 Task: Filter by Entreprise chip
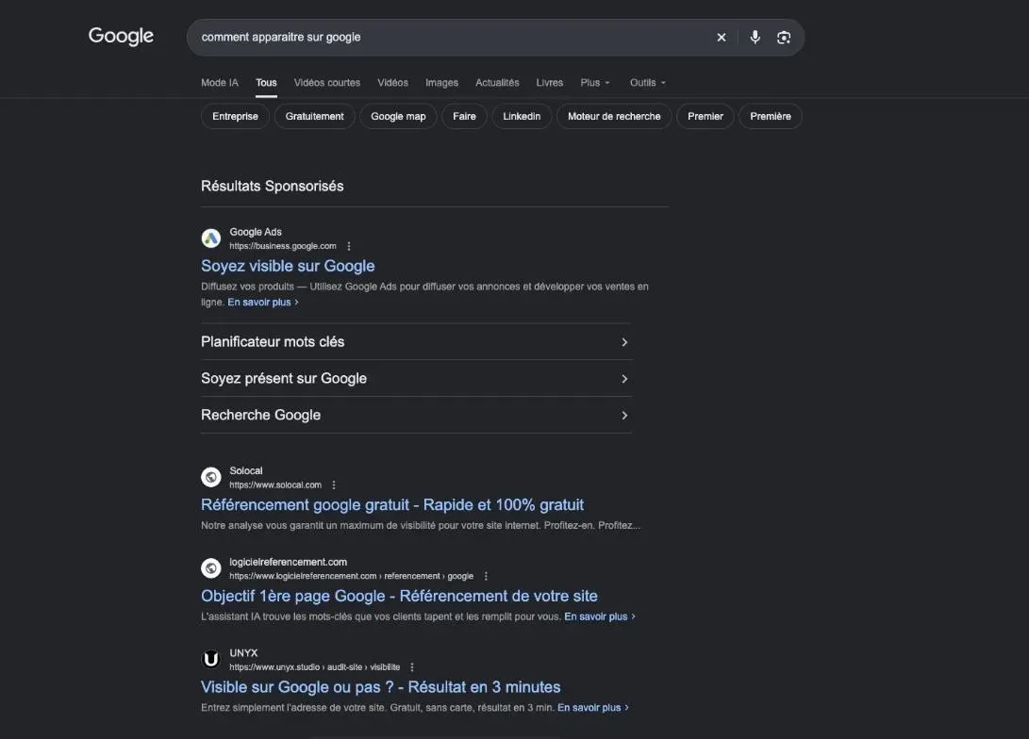coord(235,116)
